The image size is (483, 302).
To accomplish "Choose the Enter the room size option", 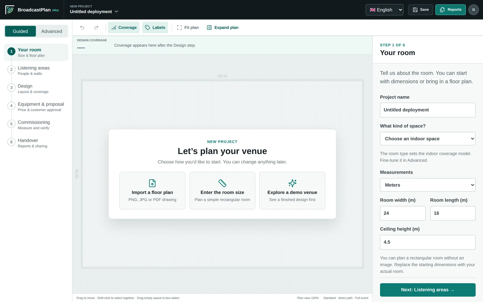I will (222, 191).
